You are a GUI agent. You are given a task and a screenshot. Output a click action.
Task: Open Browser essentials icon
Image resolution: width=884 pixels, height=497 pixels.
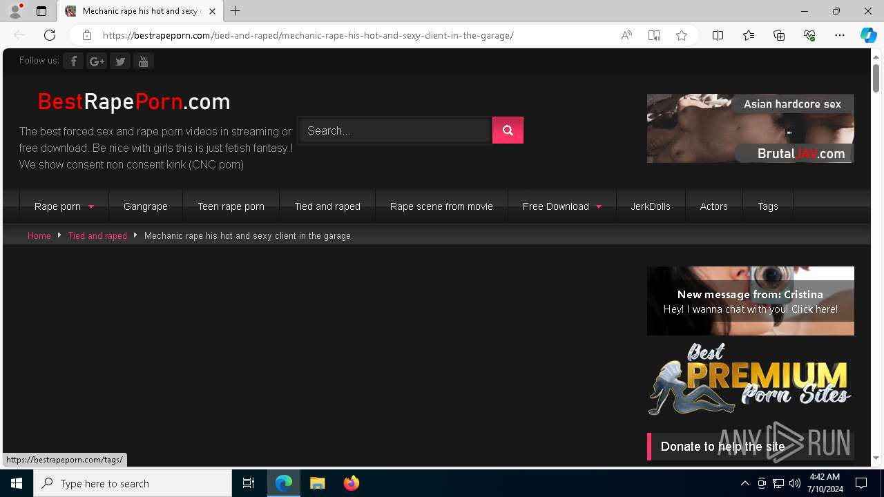point(809,35)
